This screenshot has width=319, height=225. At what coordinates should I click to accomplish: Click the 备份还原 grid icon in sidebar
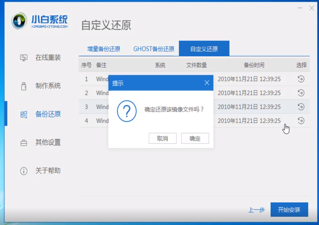[24, 114]
